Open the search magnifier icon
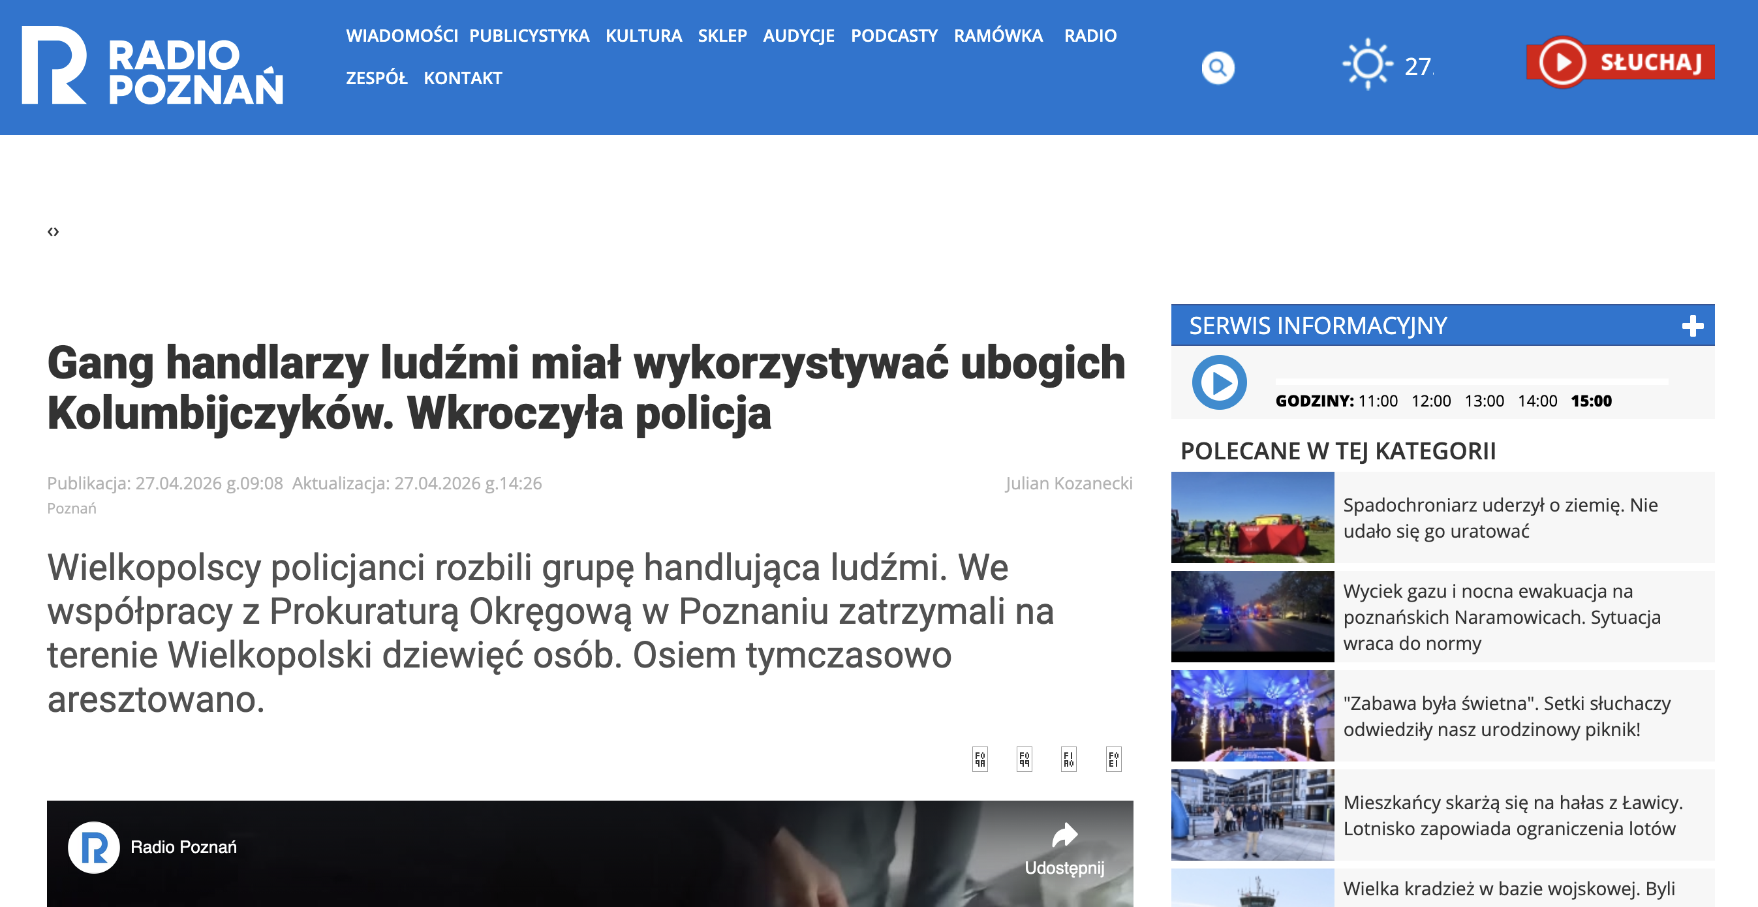 (x=1218, y=68)
